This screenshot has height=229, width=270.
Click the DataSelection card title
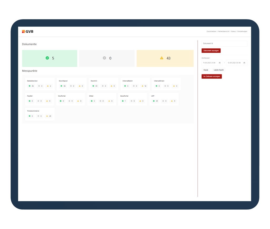click(x=32, y=81)
